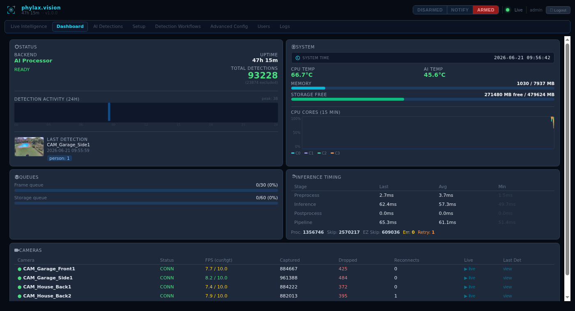The image size is (575, 311).
Task: Open the last detection thumbnail image
Action: [x=29, y=147]
